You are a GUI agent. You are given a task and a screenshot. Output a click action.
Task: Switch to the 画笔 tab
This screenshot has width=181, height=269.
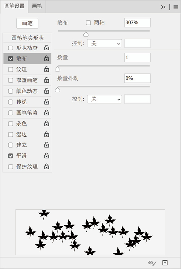coord(37,7)
